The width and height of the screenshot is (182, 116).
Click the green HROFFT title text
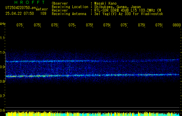[x=30, y=2]
